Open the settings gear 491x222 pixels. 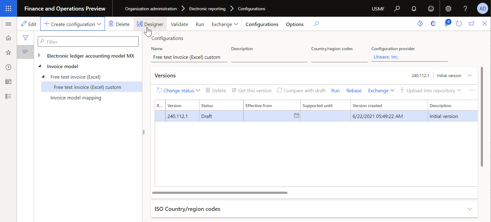[x=448, y=9]
